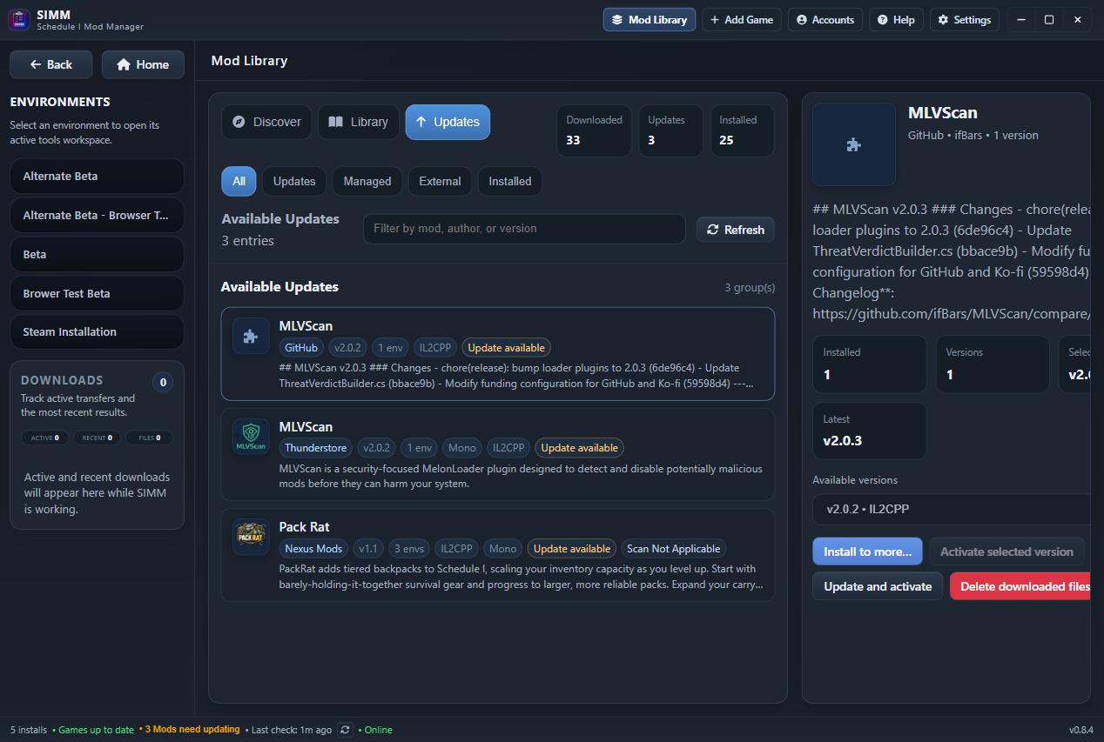Go to the Home screen

[143, 64]
